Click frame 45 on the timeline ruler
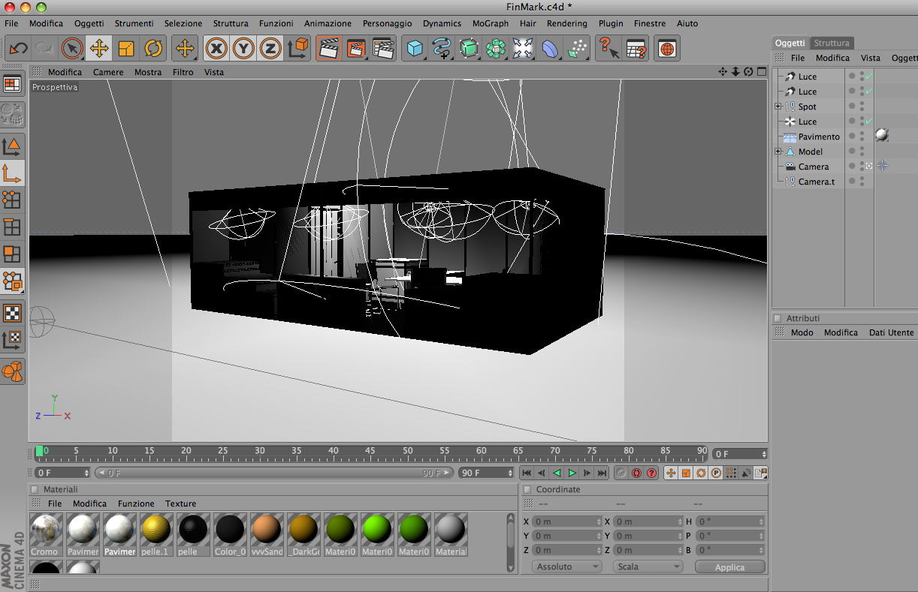918x592 pixels. [x=369, y=452]
